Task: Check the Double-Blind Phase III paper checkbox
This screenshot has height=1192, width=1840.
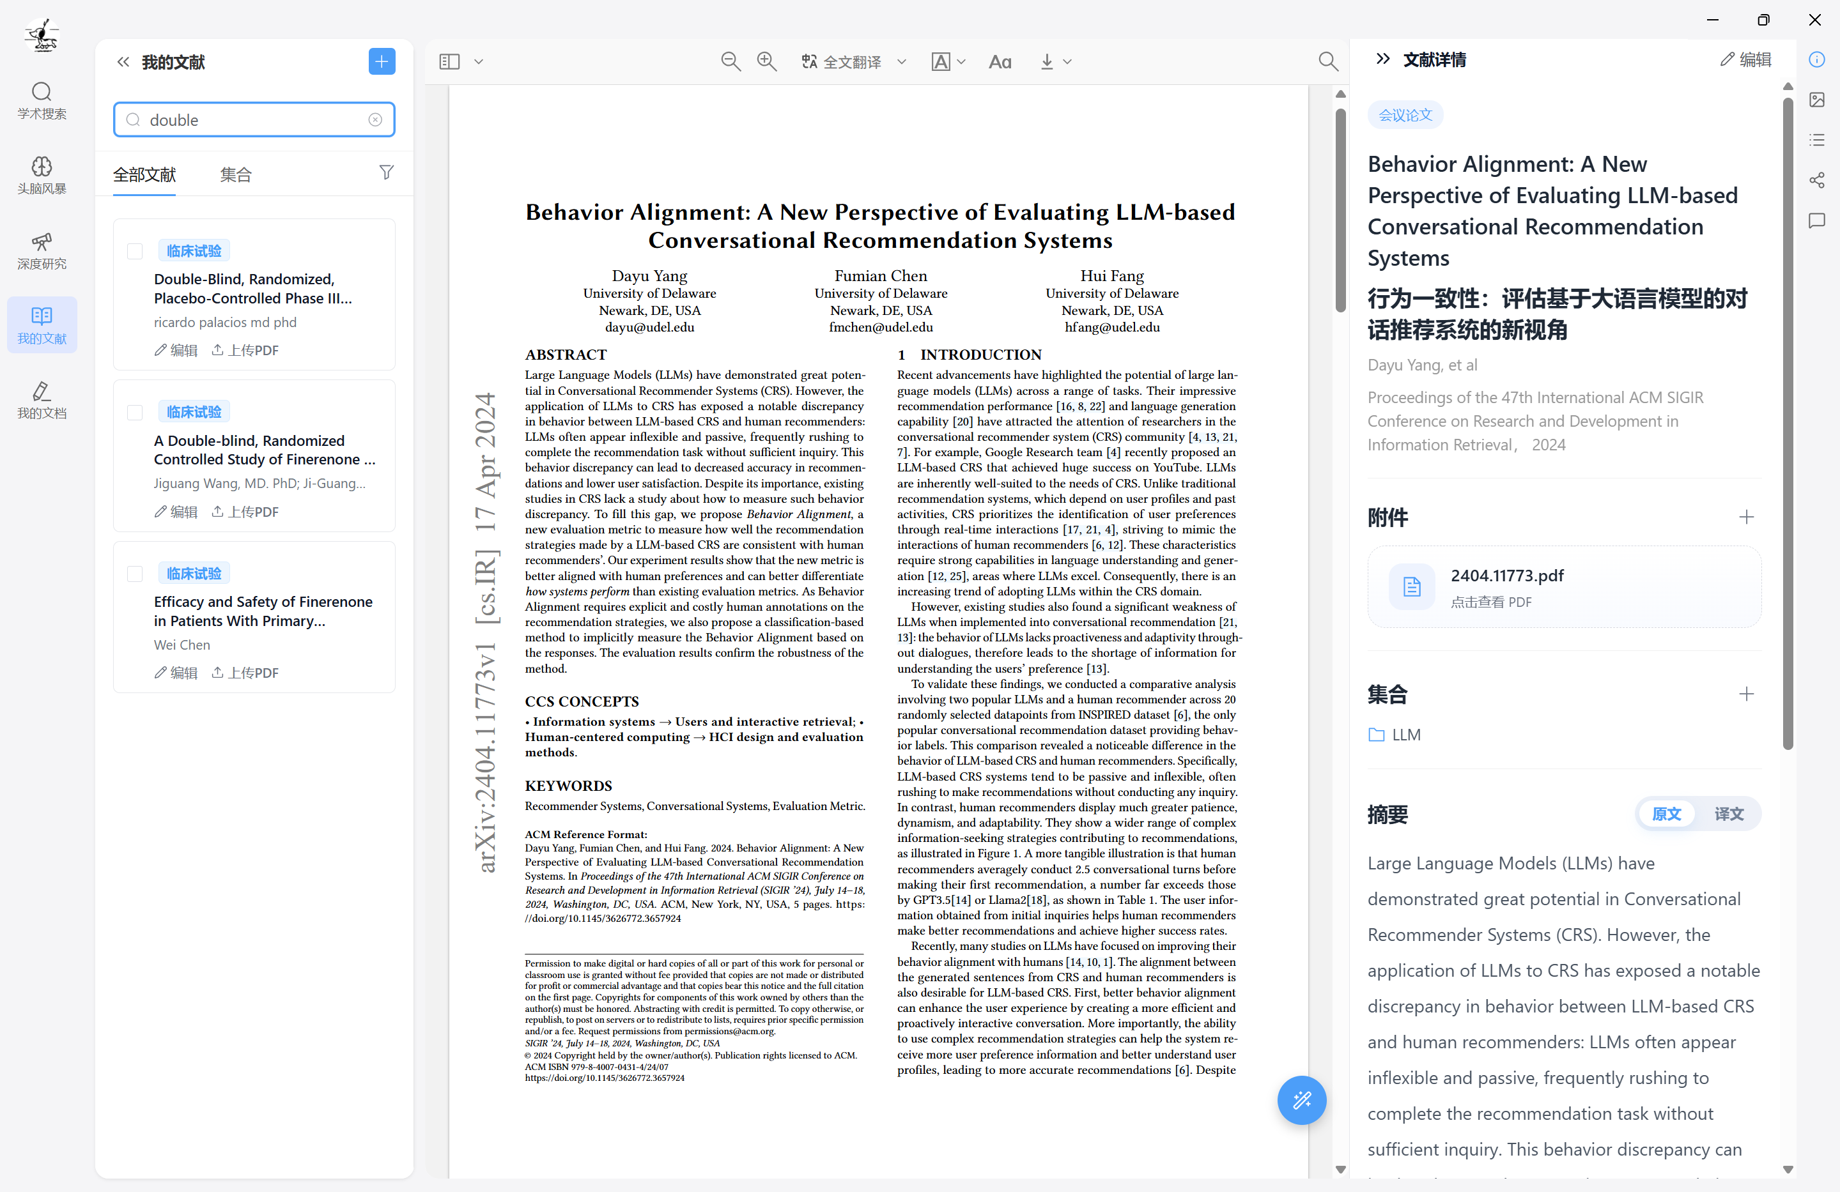Action: [x=134, y=251]
